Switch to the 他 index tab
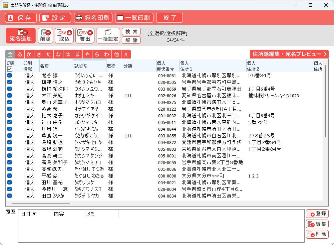This screenshot has width=334, height=245. (116, 54)
